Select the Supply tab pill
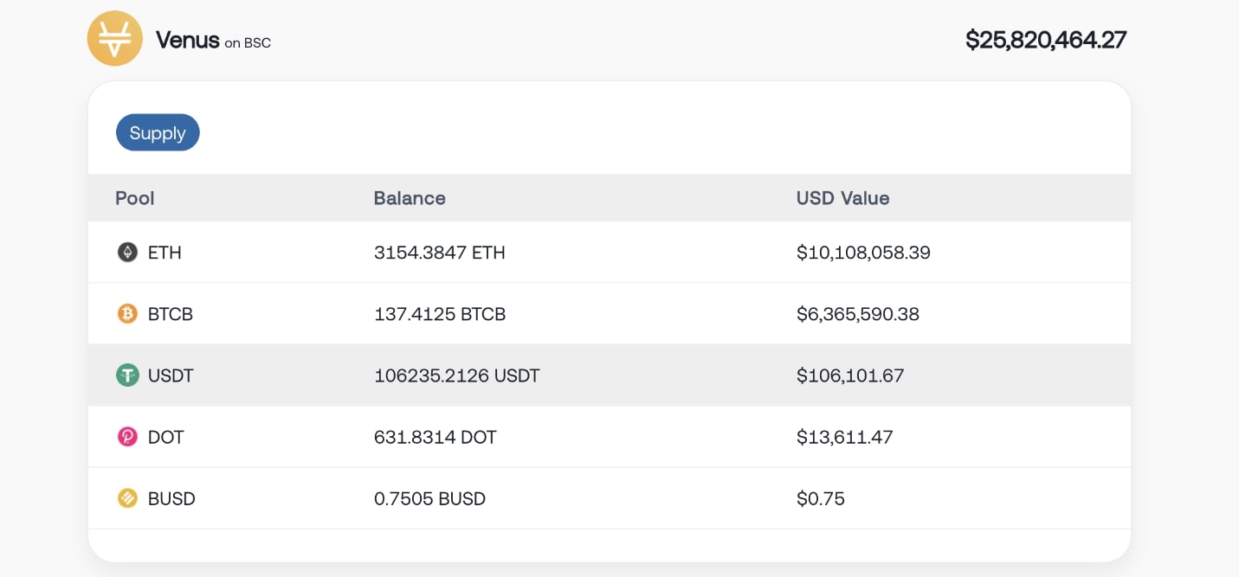 [158, 132]
